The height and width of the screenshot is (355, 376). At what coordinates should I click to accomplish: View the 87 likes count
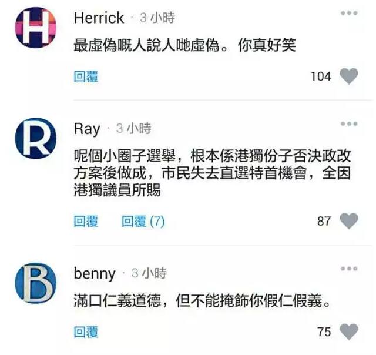[x=324, y=221]
